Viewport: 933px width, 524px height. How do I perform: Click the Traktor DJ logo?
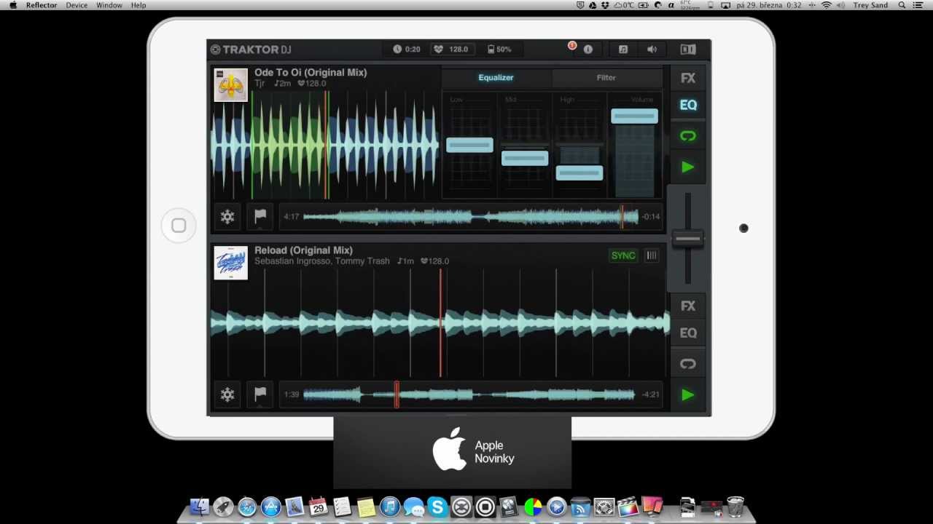tap(251, 49)
